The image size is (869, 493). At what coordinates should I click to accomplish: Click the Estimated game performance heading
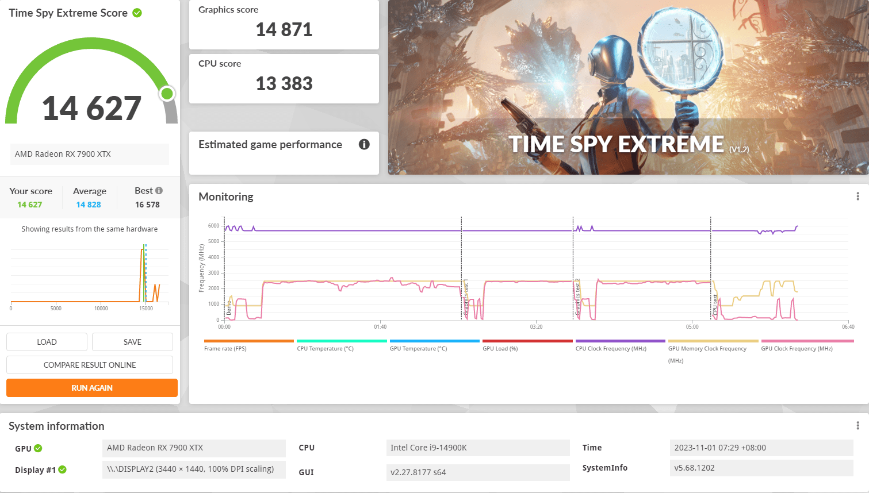[270, 145]
